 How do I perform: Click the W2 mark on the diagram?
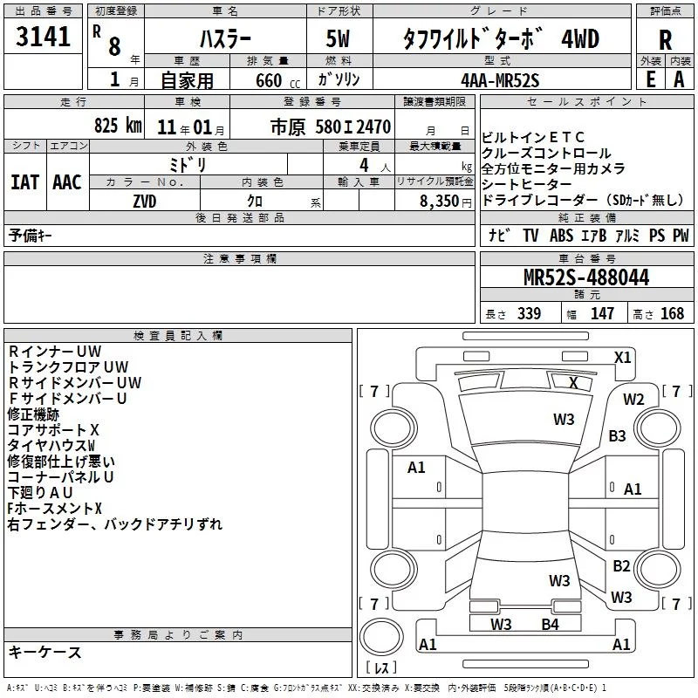point(633,399)
